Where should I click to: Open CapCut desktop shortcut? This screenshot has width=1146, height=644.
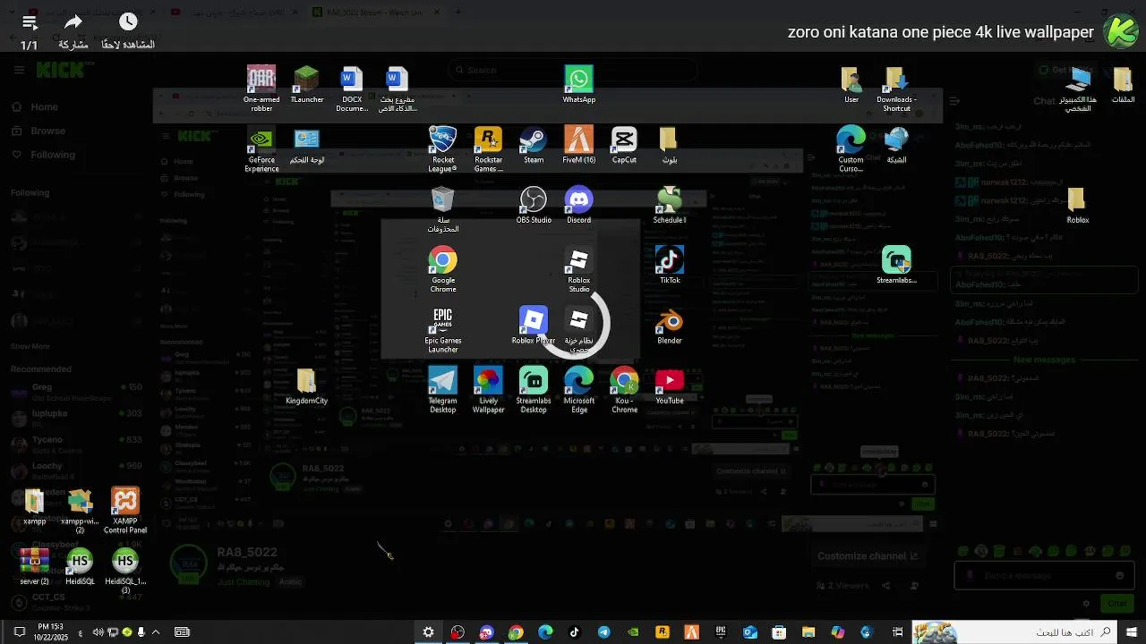point(624,144)
